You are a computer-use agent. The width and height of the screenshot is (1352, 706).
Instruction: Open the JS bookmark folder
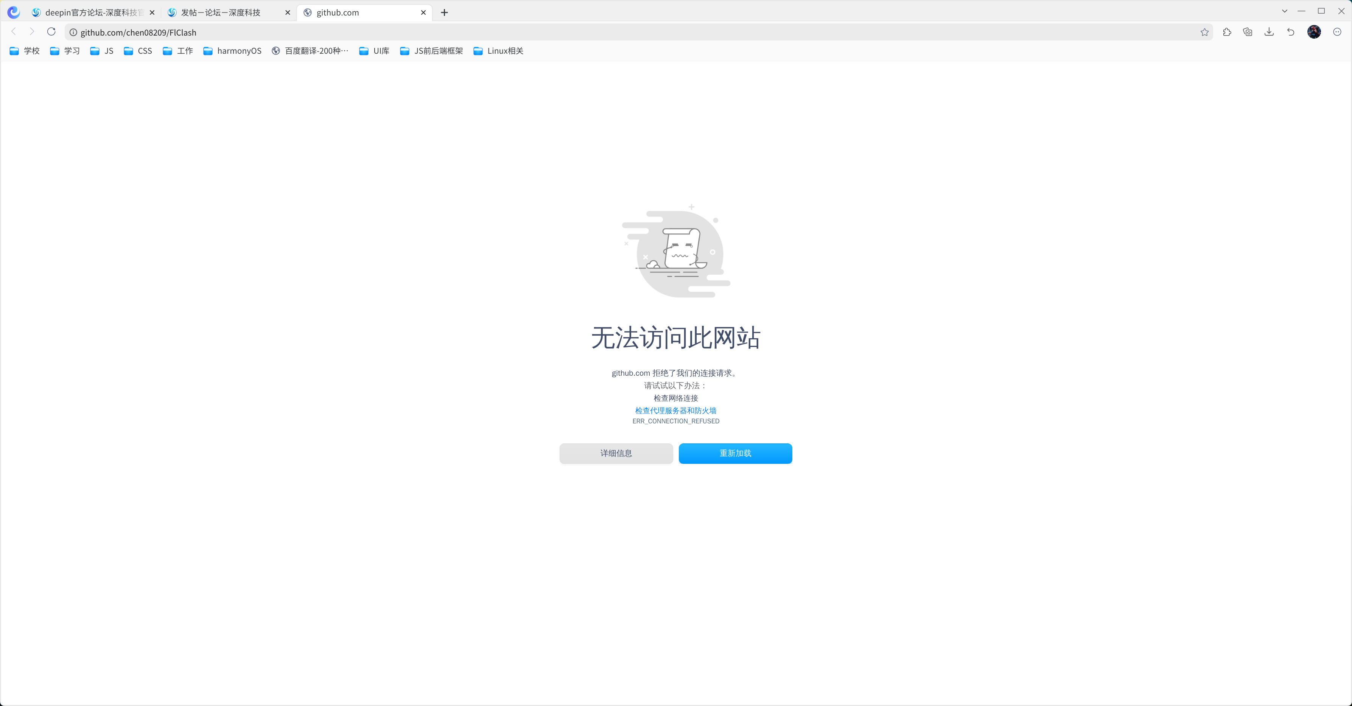click(102, 51)
